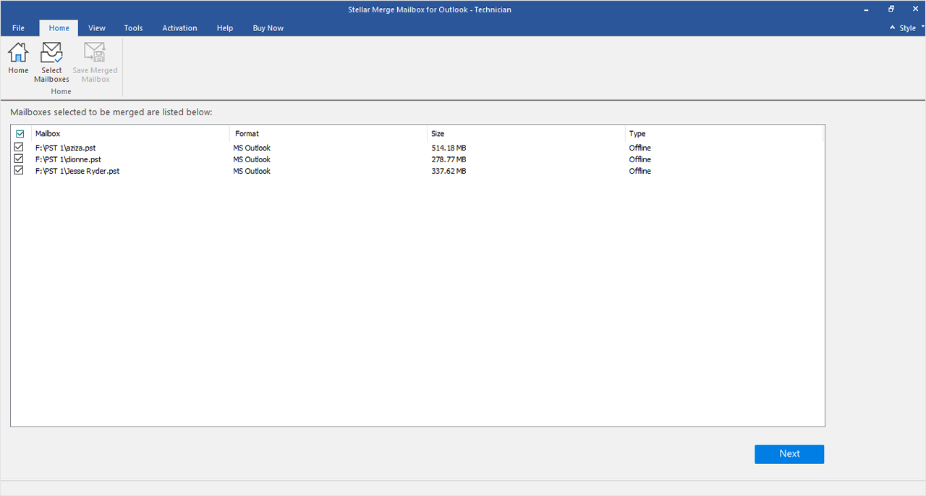Open the File menu
Image resolution: width=926 pixels, height=496 pixels.
(x=18, y=28)
